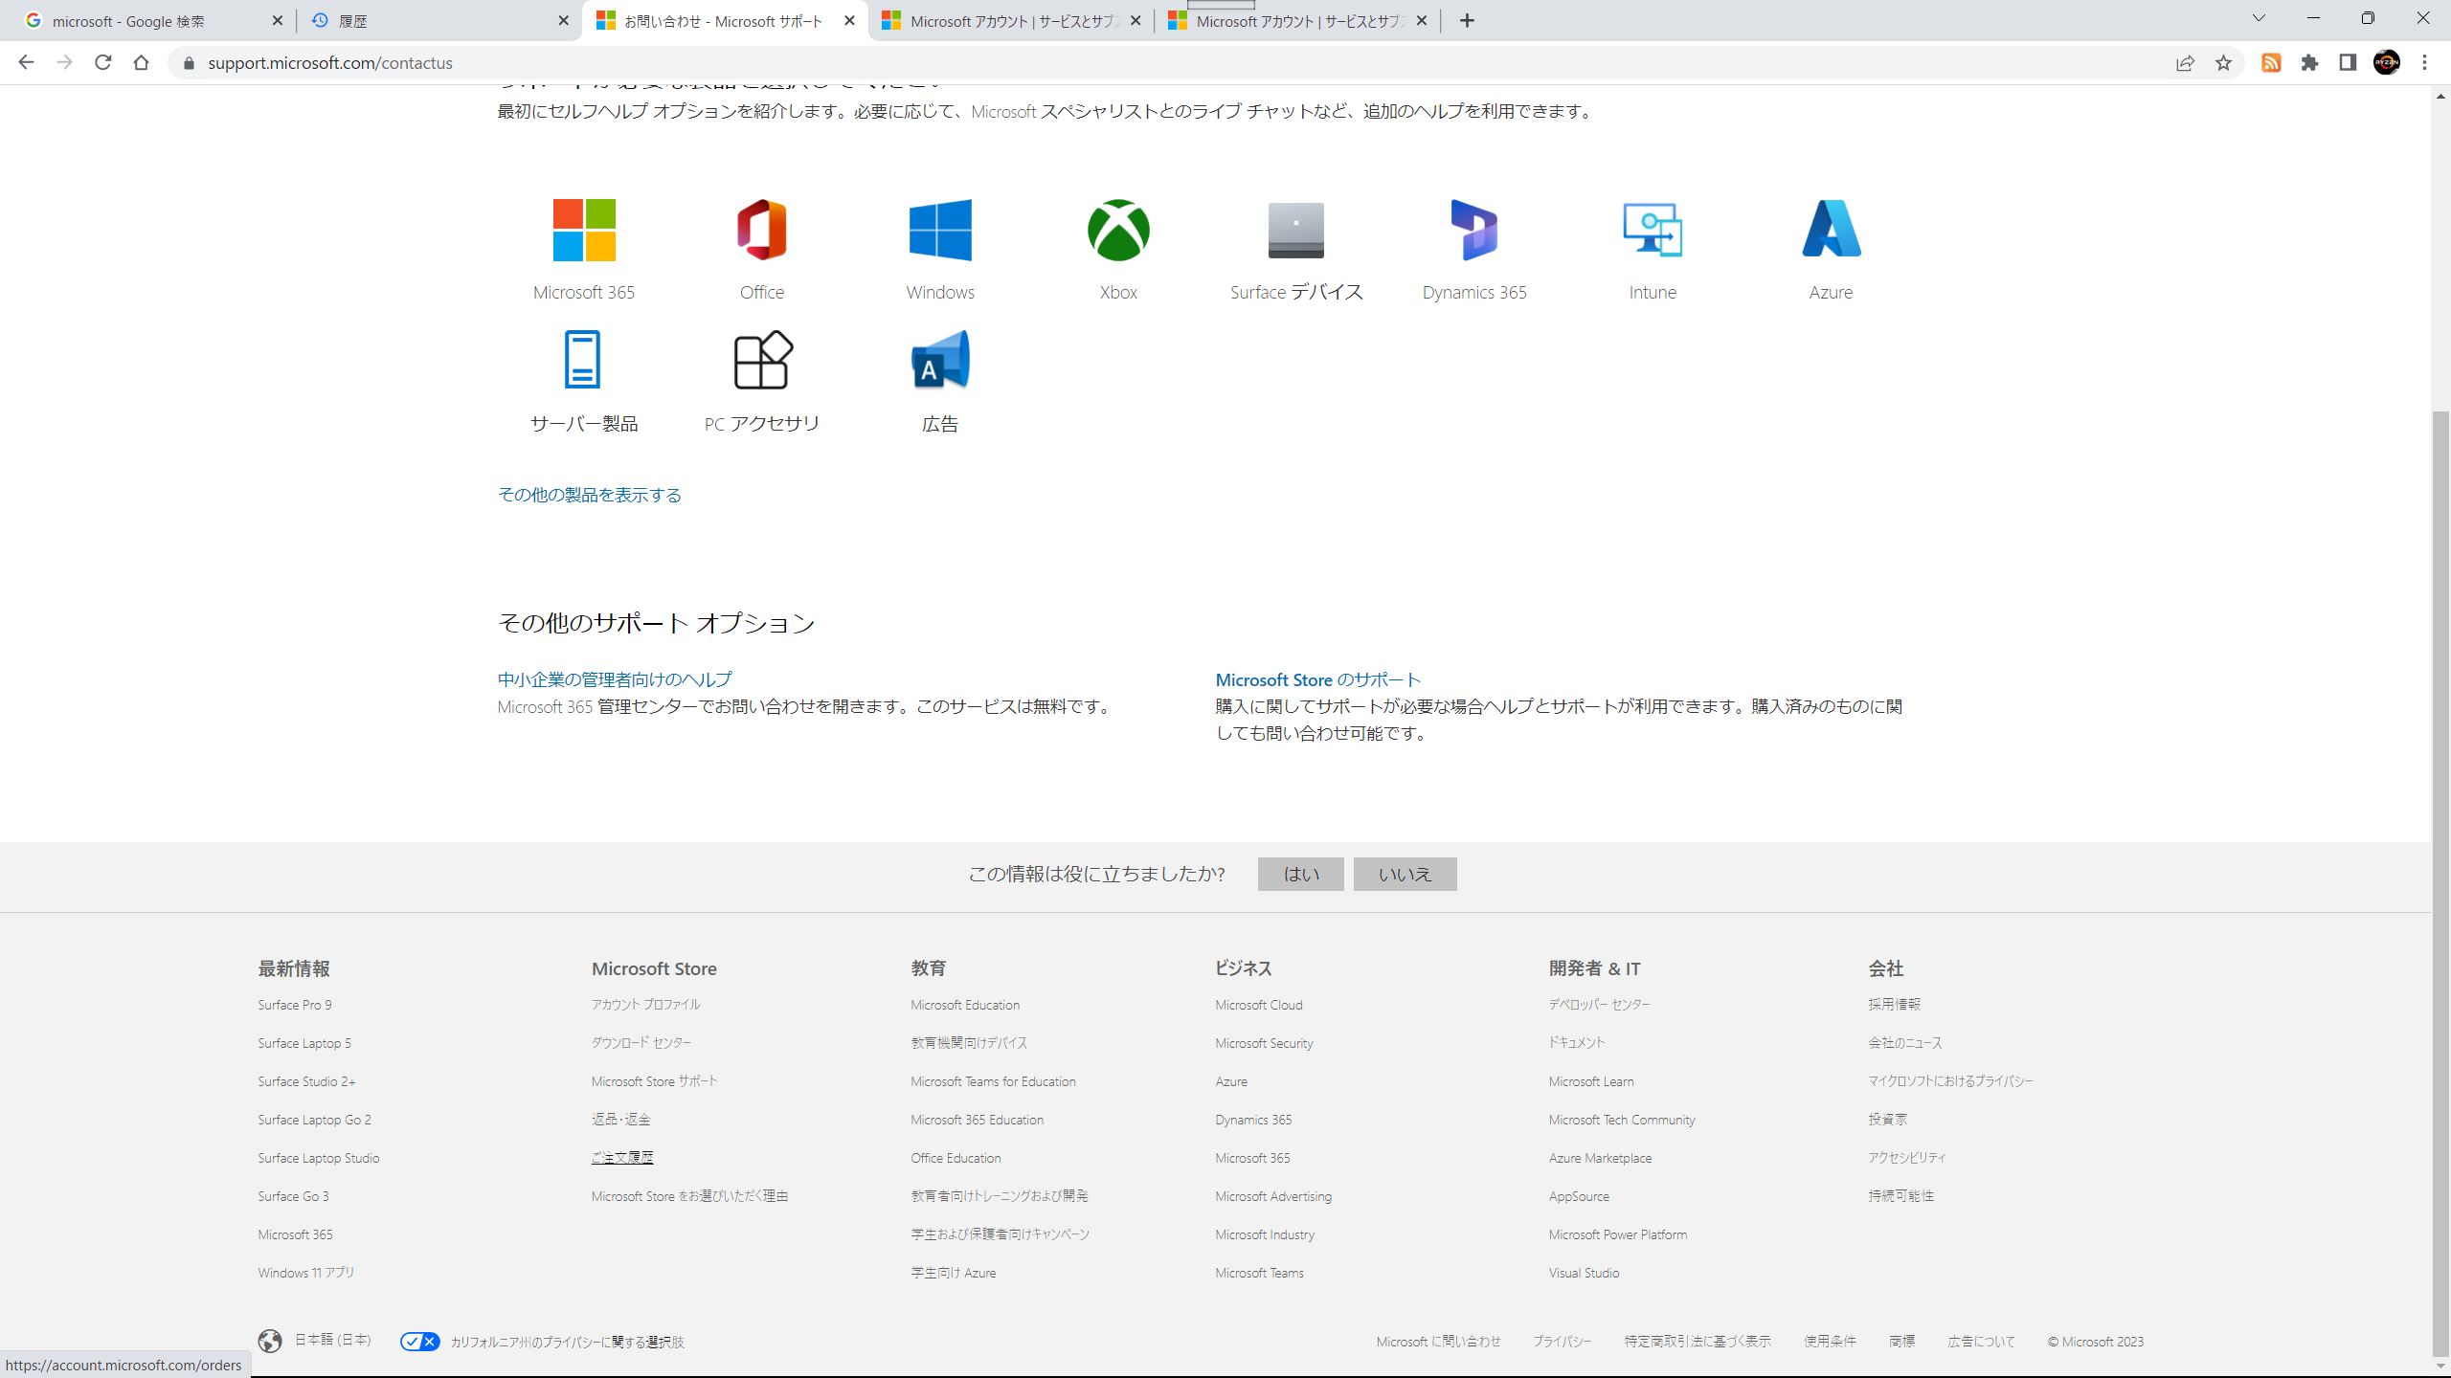Select the Intune product icon
This screenshot has width=2451, height=1378.
click(x=1653, y=230)
